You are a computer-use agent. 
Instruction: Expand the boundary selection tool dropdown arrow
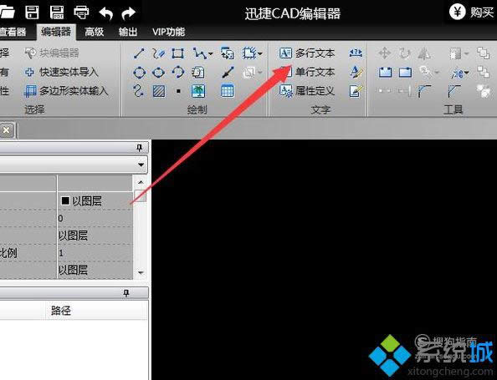coord(260,53)
